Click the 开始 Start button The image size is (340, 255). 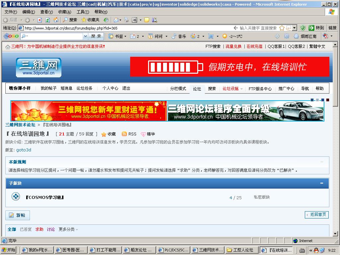click(9, 250)
